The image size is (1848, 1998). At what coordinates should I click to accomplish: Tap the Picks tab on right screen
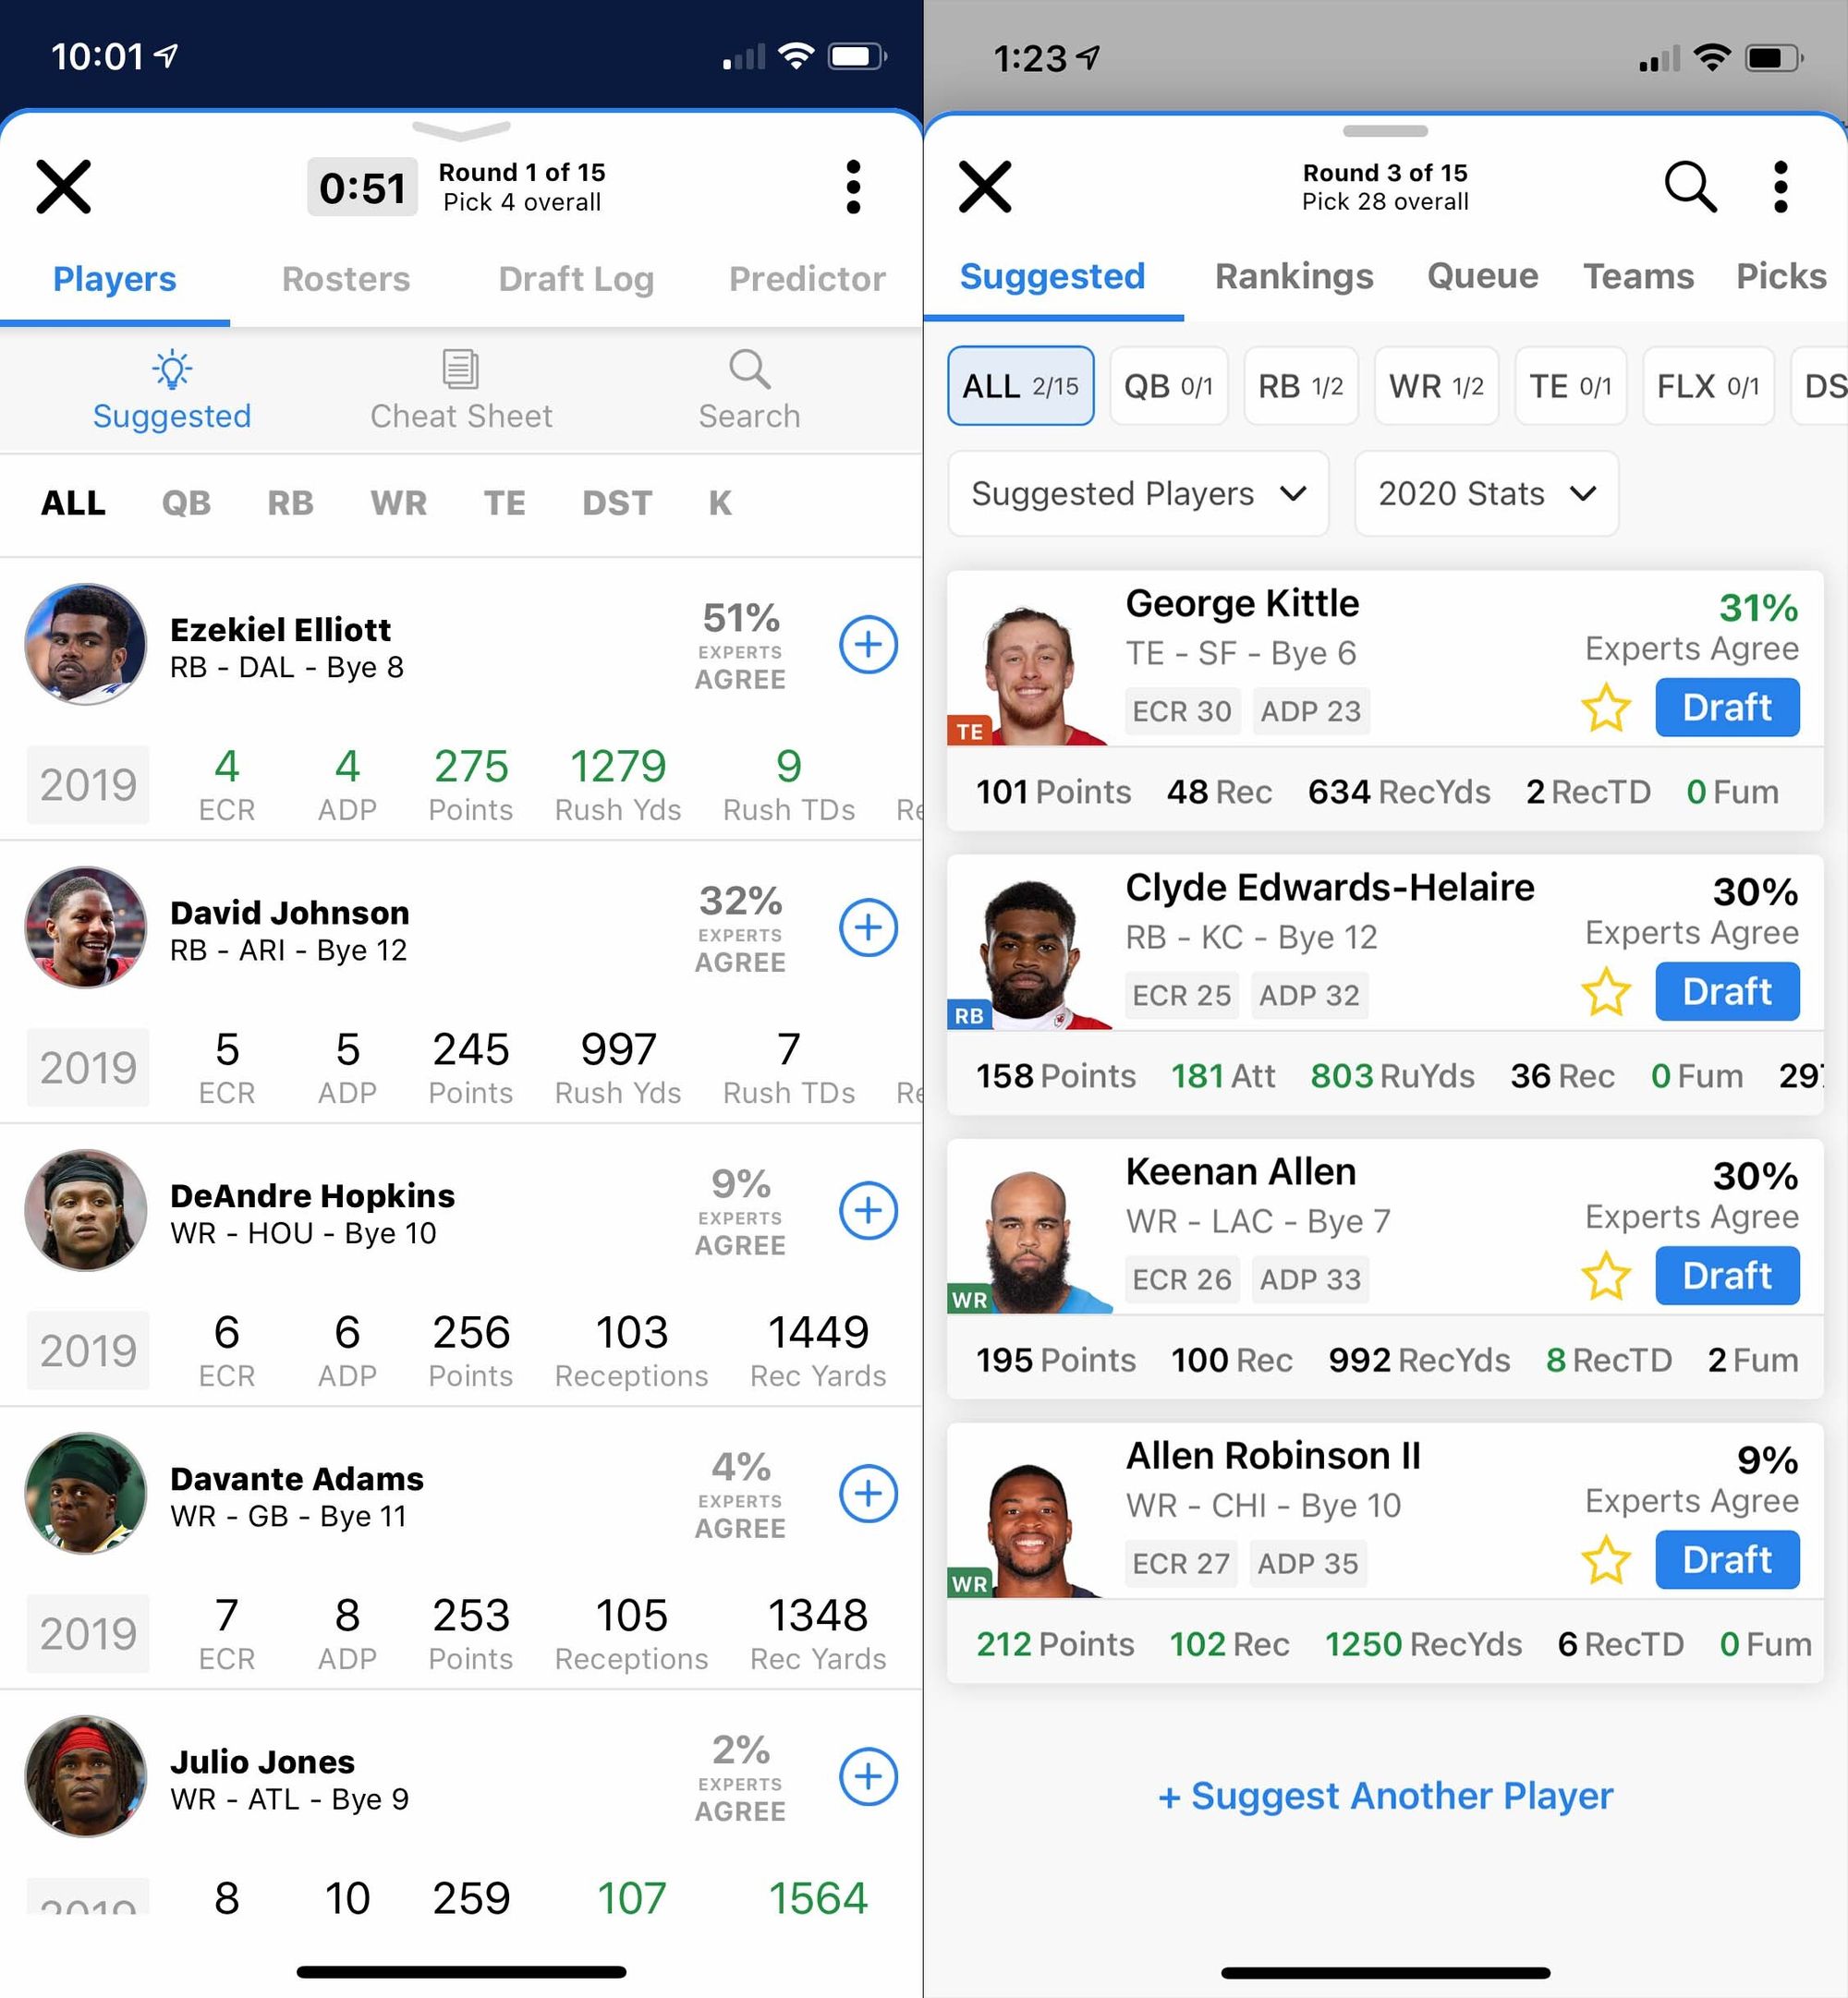point(1779,275)
